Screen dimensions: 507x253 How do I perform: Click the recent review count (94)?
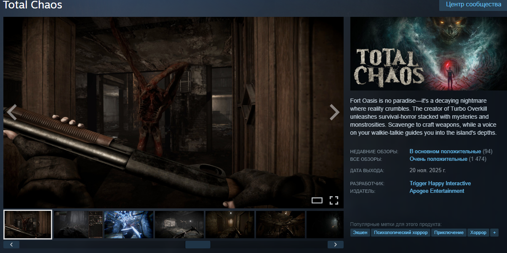[487, 152]
